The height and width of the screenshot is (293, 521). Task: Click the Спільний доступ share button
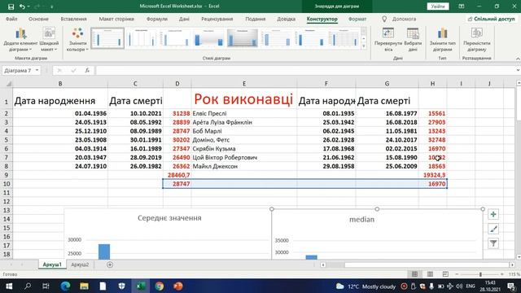coord(491,19)
